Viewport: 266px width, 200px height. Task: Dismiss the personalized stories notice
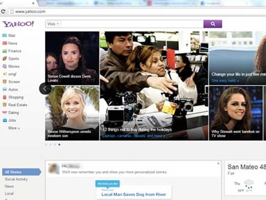[x=218, y=163]
